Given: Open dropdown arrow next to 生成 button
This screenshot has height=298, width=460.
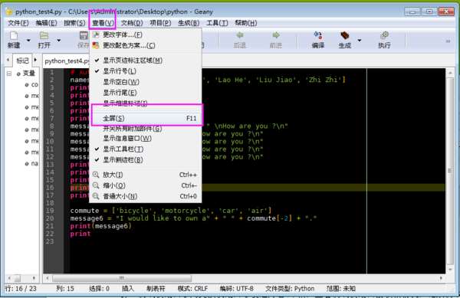Looking at the screenshot, I should [x=360, y=40].
